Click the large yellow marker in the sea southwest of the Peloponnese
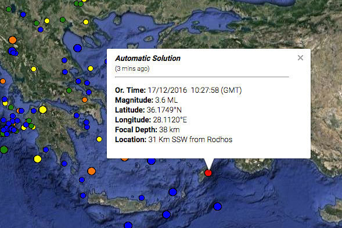 [x=38, y=159]
